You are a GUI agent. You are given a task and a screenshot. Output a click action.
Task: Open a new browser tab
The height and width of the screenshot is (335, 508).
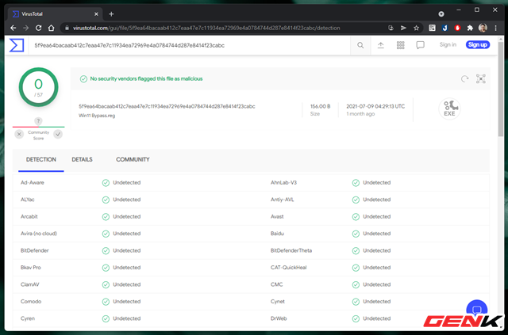click(111, 14)
